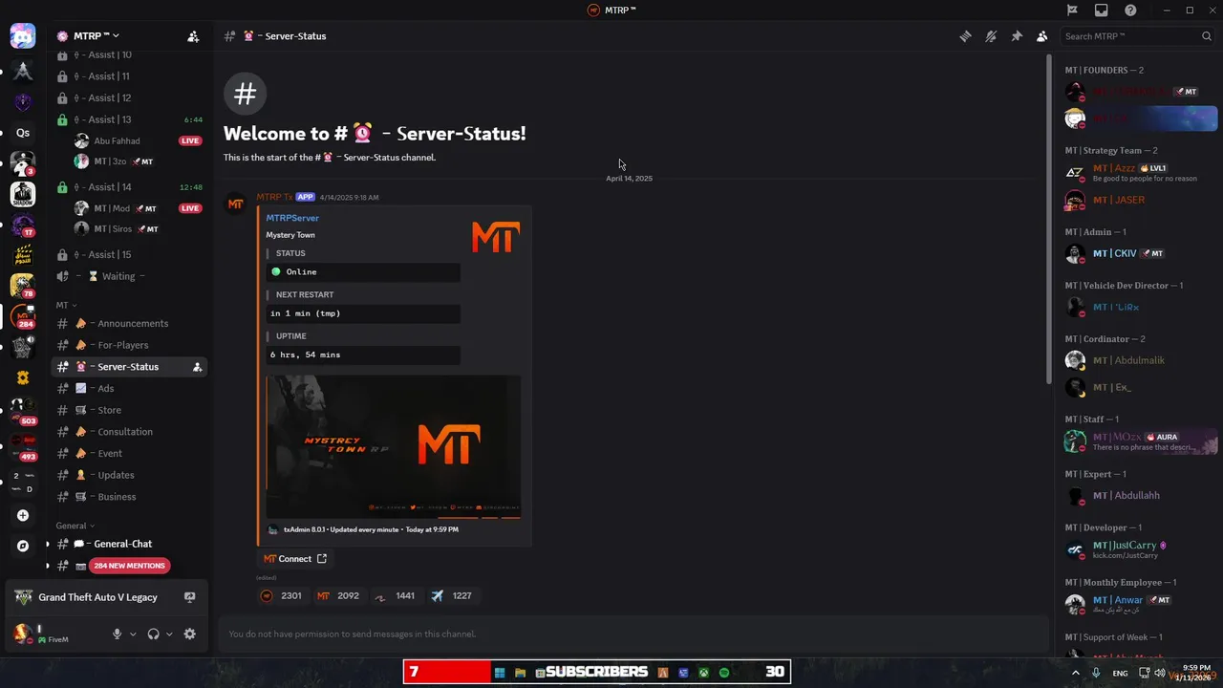
Task: Click Abu Fahhad in Assist 13 voice
Action: click(x=139, y=141)
